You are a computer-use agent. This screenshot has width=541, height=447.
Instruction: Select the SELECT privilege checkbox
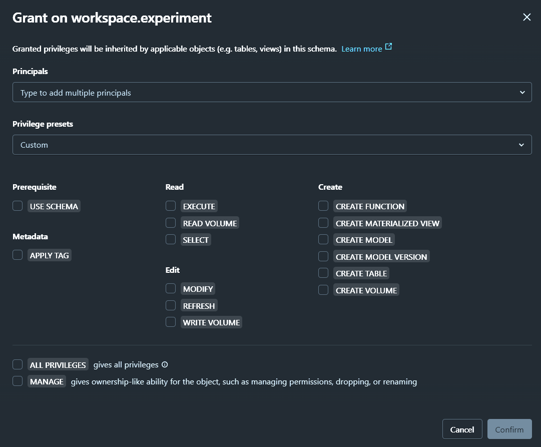click(x=171, y=240)
